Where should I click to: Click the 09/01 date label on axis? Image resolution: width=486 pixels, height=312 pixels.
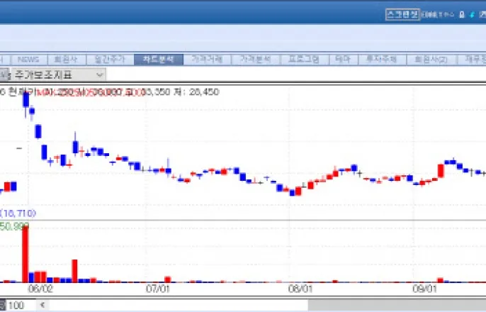pos(424,289)
